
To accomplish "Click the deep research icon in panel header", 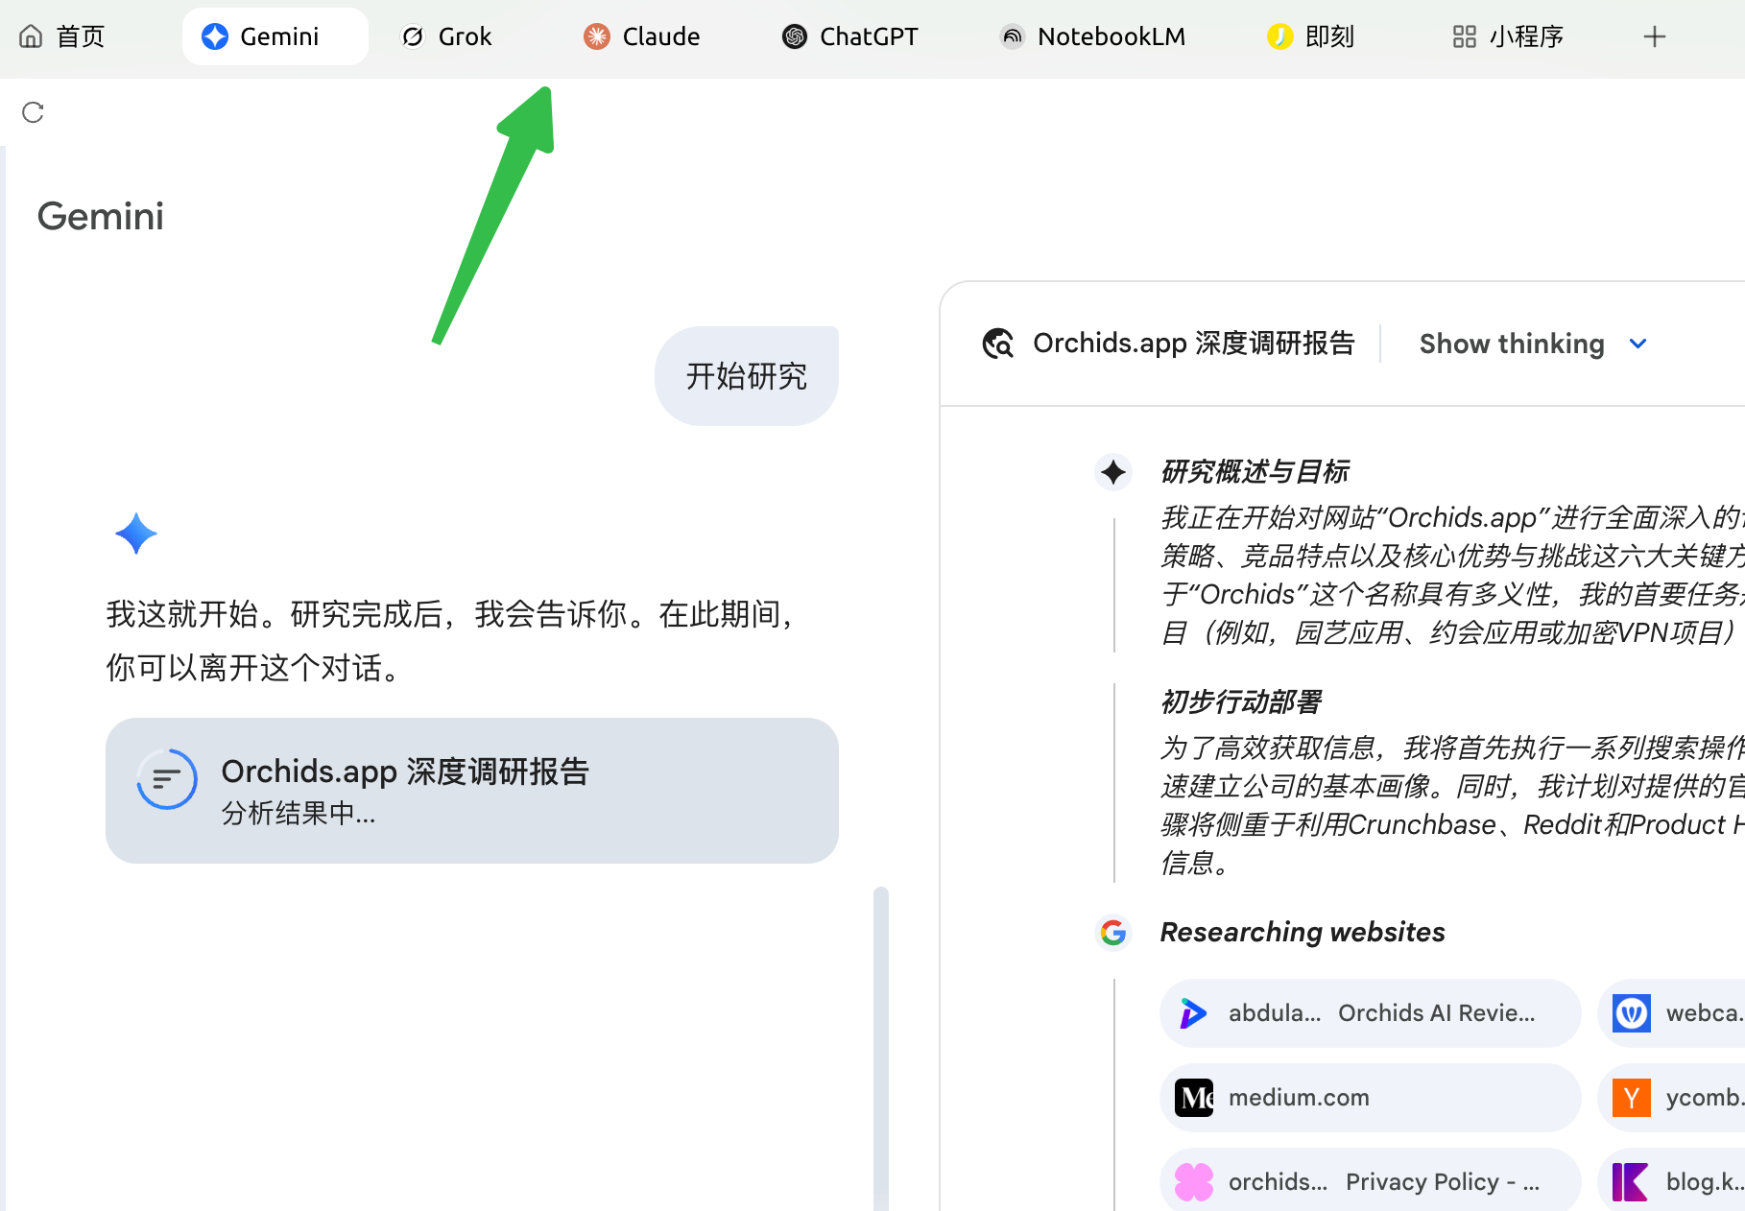I will click(x=998, y=344).
